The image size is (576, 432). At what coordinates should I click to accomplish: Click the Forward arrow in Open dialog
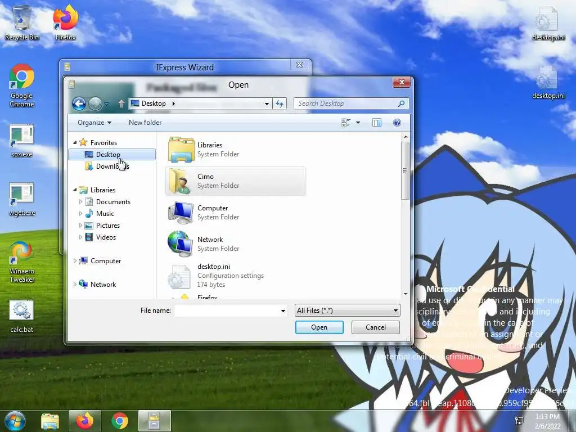[95, 103]
